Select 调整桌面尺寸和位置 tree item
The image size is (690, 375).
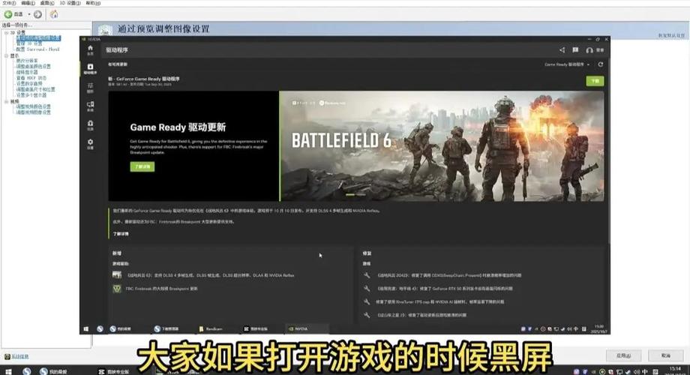tap(36, 89)
